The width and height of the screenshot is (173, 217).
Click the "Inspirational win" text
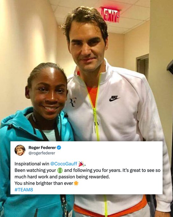32,164
